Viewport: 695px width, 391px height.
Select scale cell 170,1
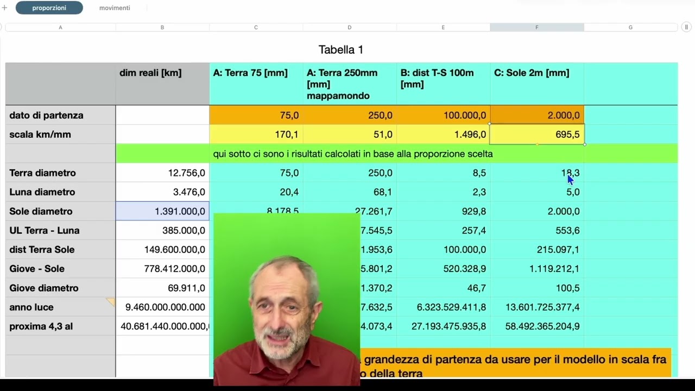pyautogui.click(x=256, y=134)
